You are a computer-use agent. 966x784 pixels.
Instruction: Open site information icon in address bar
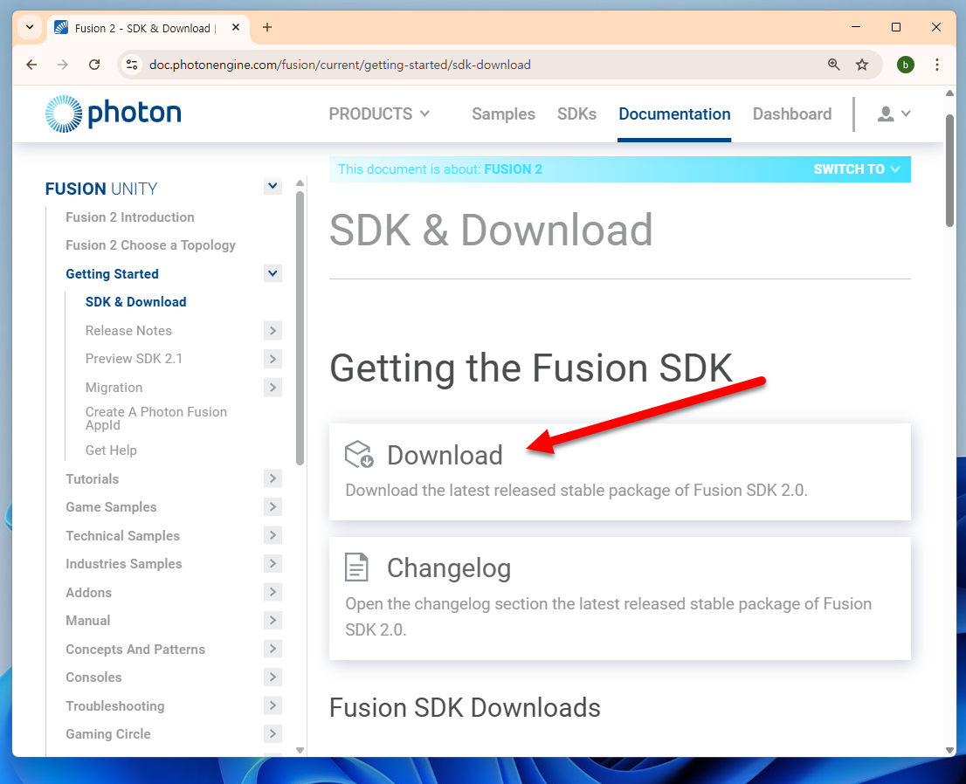coord(131,65)
